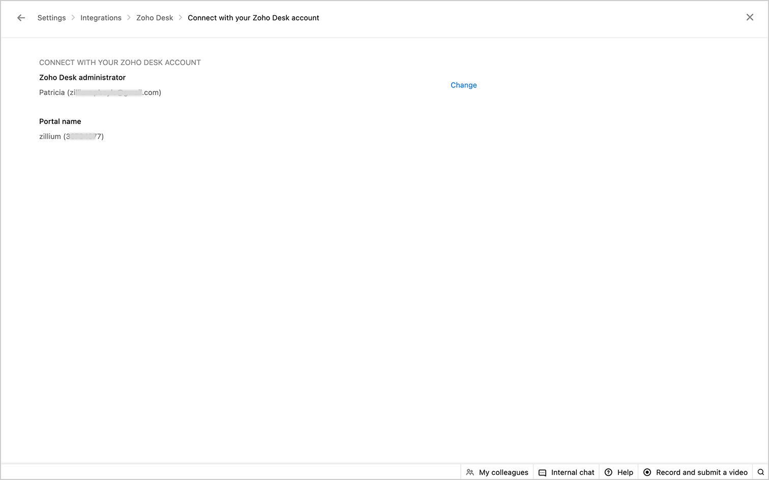Click the 'Portal name' label
769x480 pixels.
60,121
